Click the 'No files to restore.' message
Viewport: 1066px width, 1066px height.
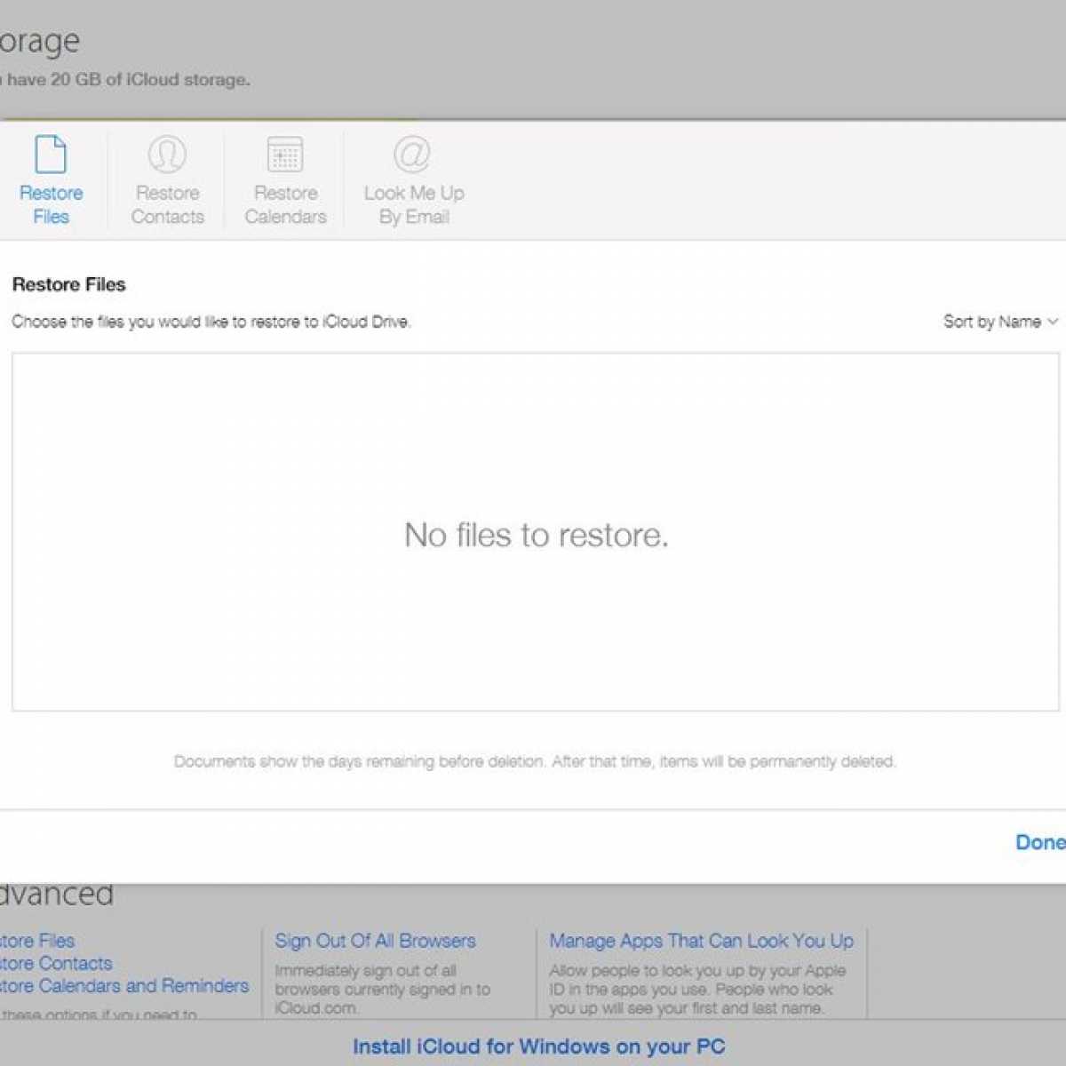pyautogui.click(x=537, y=535)
